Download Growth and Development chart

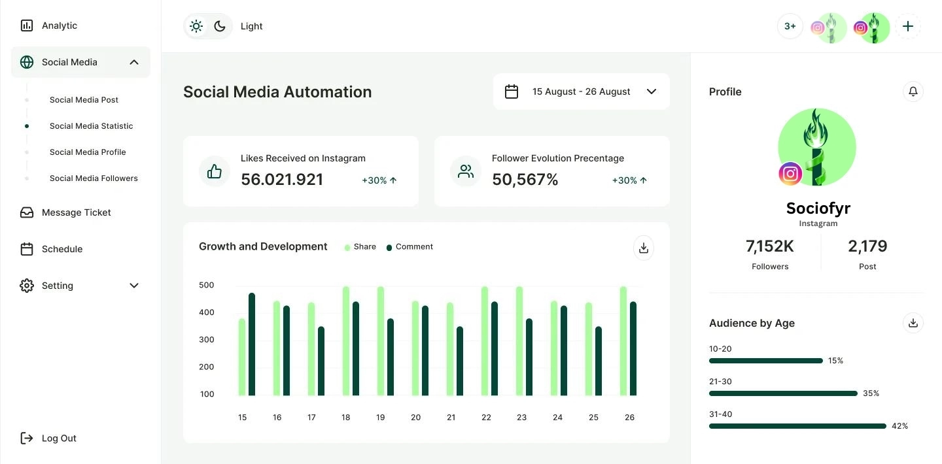[x=644, y=248]
